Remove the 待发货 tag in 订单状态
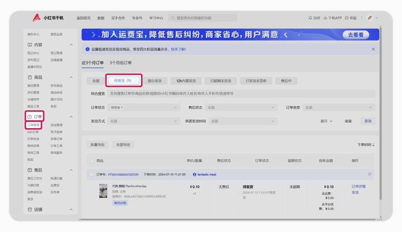402x232 pixels. 122,108
